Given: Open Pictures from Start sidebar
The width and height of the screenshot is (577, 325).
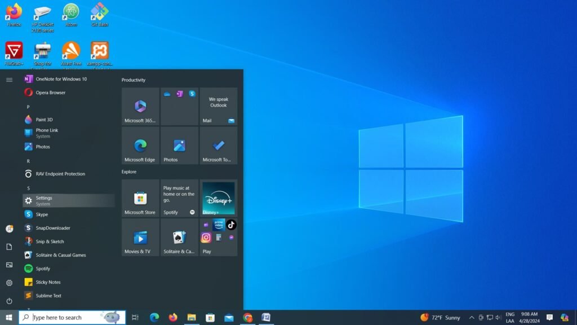Looking at the screenshot, I should tap(9, 265).
